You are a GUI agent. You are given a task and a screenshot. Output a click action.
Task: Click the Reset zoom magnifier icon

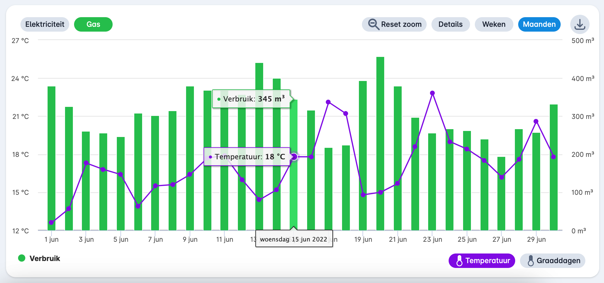(x=373, y=24)
